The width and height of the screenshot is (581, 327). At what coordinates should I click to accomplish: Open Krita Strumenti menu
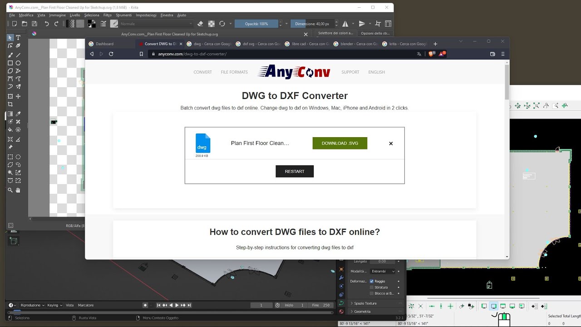click(x=123, y=15)
